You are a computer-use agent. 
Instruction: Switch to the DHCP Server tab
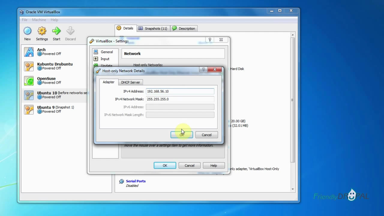point(130,82)
